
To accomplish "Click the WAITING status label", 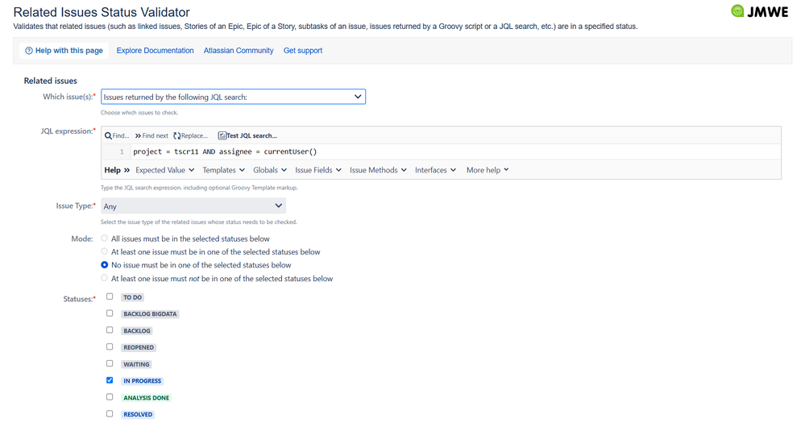I will 136,364.
